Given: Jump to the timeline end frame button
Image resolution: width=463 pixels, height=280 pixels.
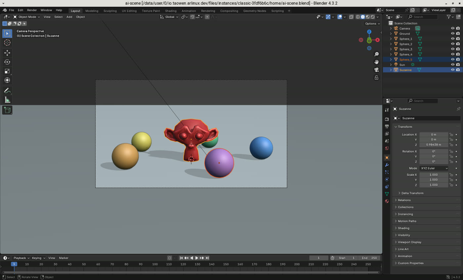Looking at the screenshot, I should tap(207, 258).
